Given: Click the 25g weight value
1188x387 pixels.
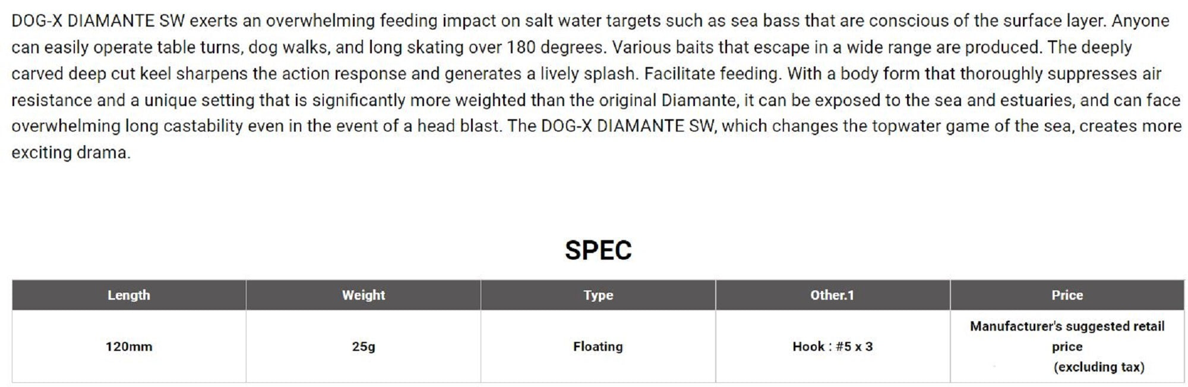Looking at the screenshot, I should [363, 347].
